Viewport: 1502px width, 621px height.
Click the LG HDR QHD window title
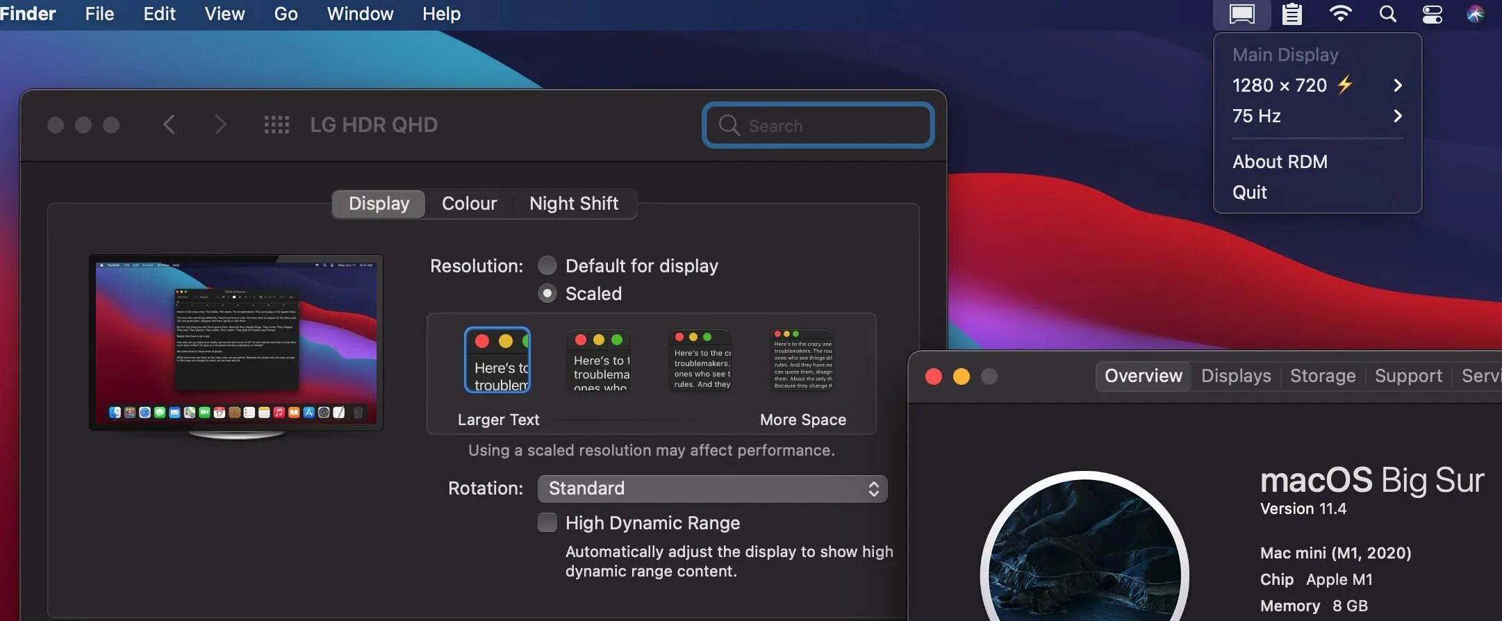374,124
